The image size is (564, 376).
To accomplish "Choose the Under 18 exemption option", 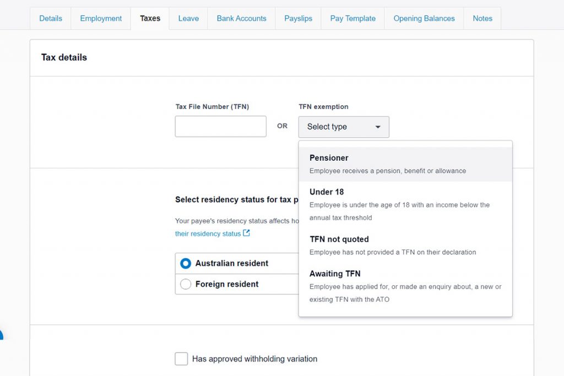I will tap(327, 192).
